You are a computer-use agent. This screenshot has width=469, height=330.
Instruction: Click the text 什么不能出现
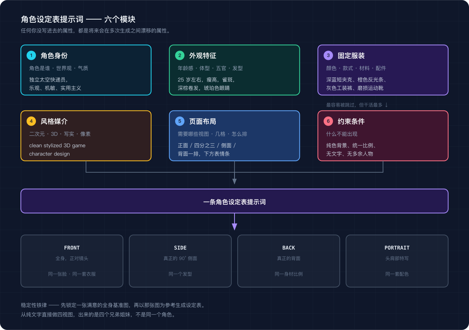[342, 134]
